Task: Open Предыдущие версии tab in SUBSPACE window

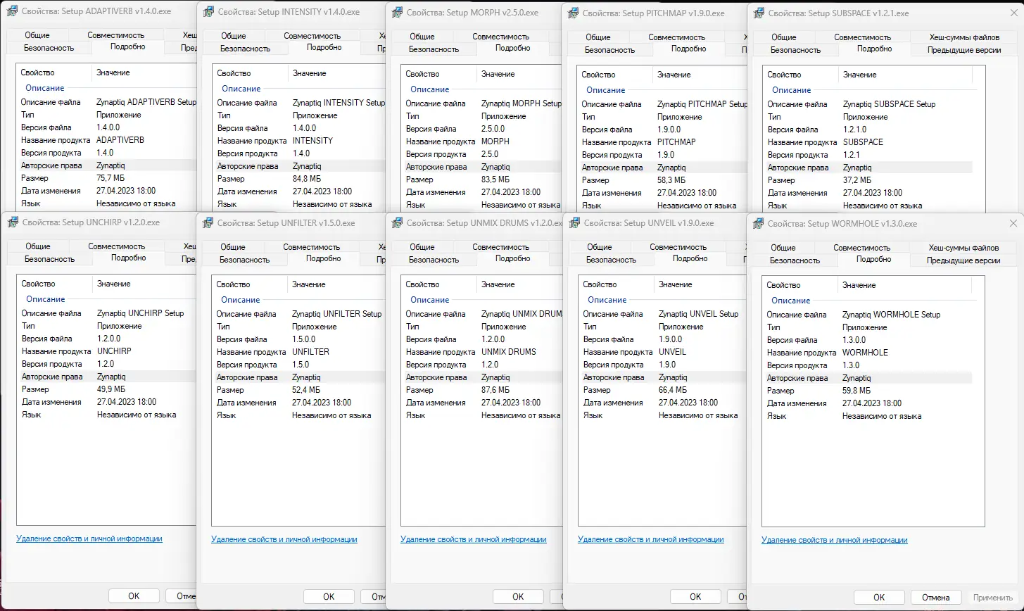Action: pyautogui.click(x=964, y=50)
